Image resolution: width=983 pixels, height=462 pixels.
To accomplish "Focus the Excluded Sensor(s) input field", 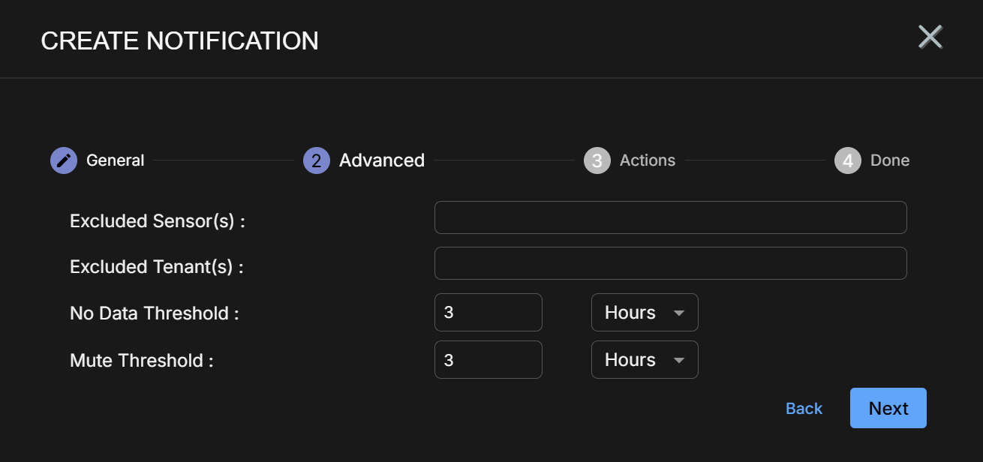I will tap(670, 217).
